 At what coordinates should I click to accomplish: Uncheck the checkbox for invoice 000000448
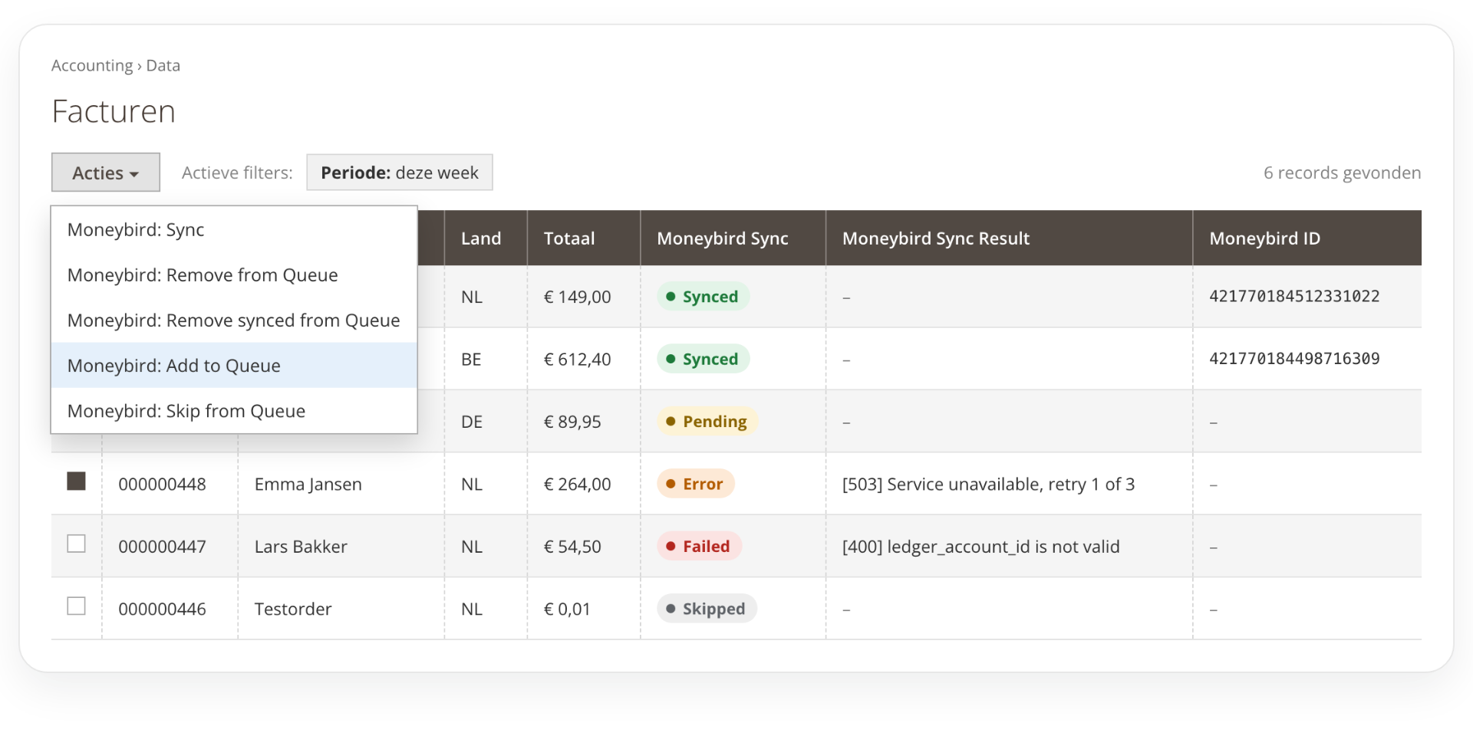(x=76, y=481)
